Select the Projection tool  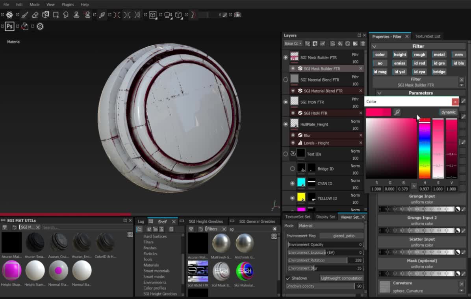pos(46,15)
